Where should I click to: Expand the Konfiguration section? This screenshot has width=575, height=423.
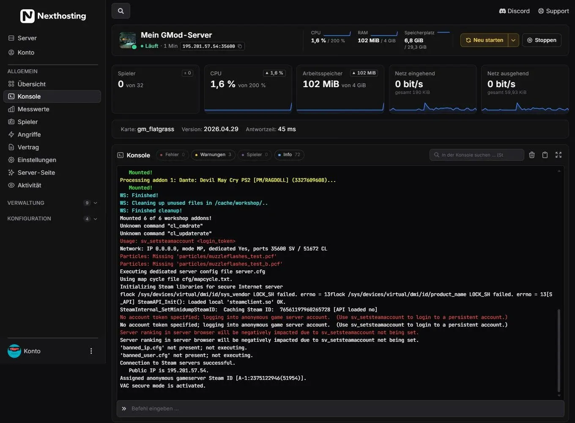[52, 219]
